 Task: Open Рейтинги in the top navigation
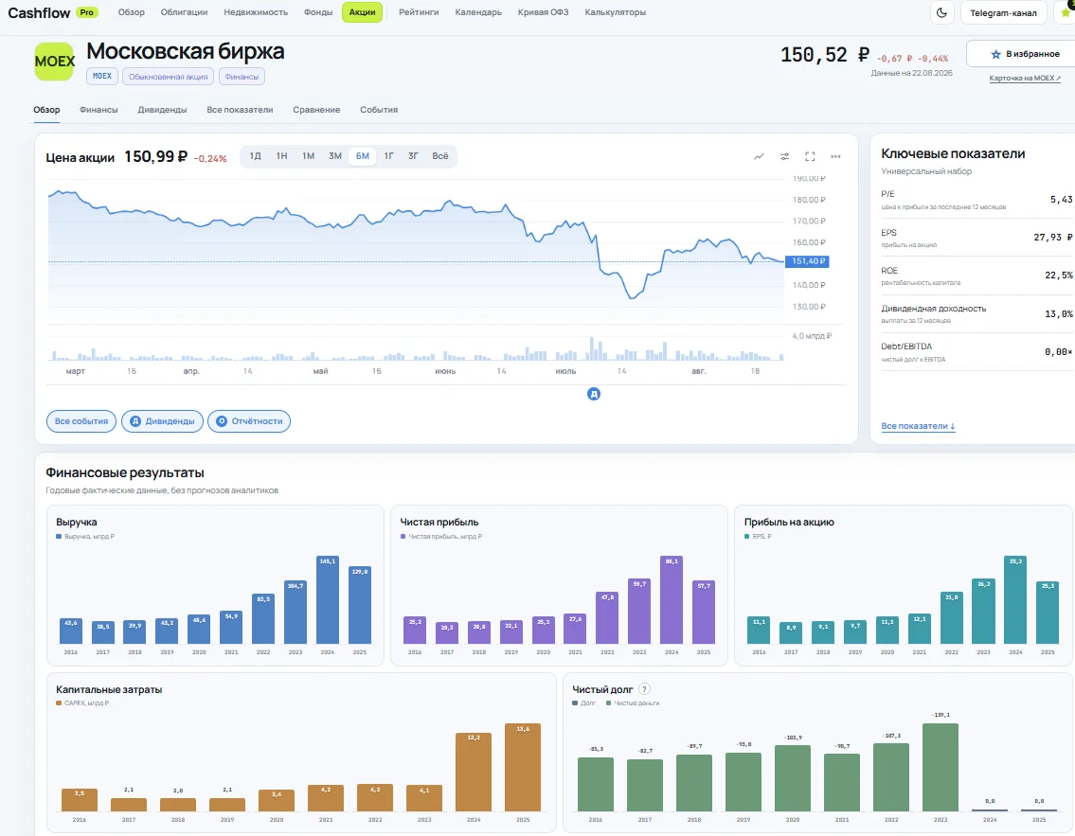coord(419,12)
